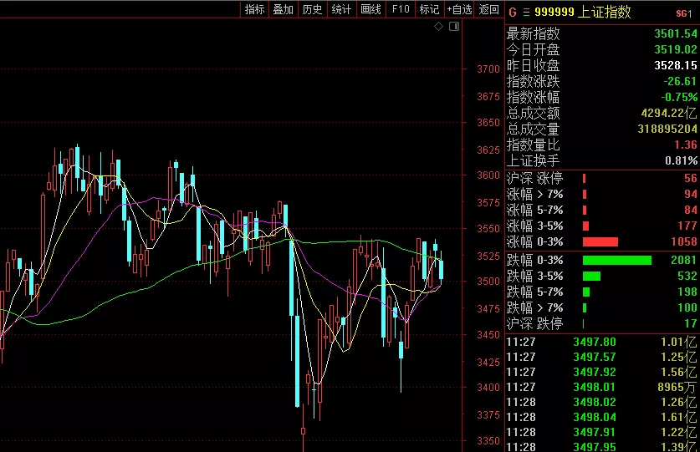The width and height of the screenshot is (700, 452).
Task: Select tick row with price 3497.91
Action: click(x=602, y=432)
